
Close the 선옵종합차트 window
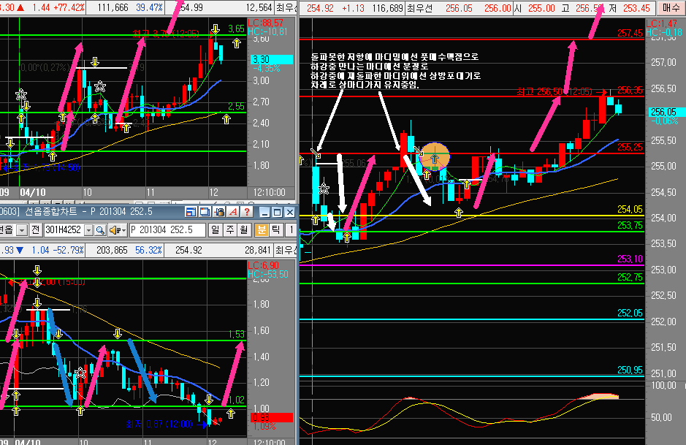(x=289, y=212)
